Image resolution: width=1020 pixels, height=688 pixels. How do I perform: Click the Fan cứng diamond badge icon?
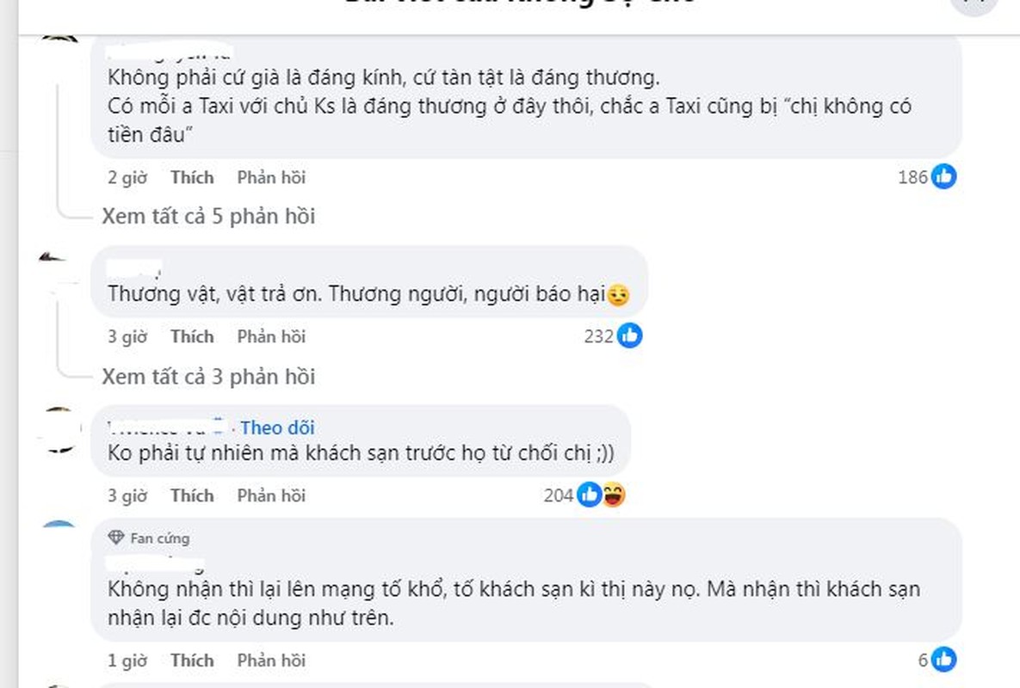pyautogui.click(x=116, y=537)
